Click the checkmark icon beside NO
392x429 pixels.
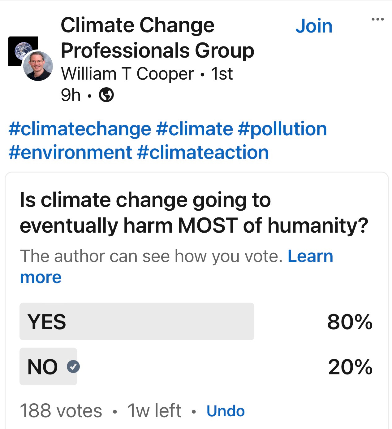(73, 367)
